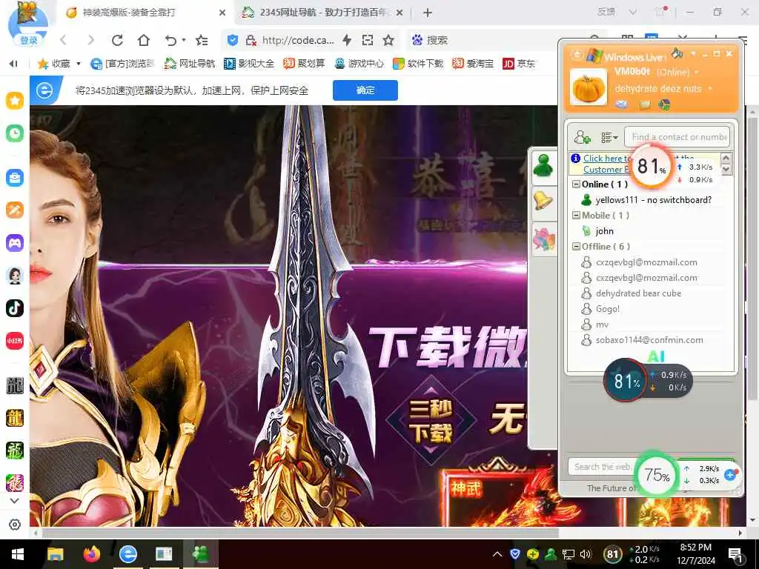Click the page horizontal scrollbar
The width and height of the screenshot is (759, 569).
coord(300,533)
